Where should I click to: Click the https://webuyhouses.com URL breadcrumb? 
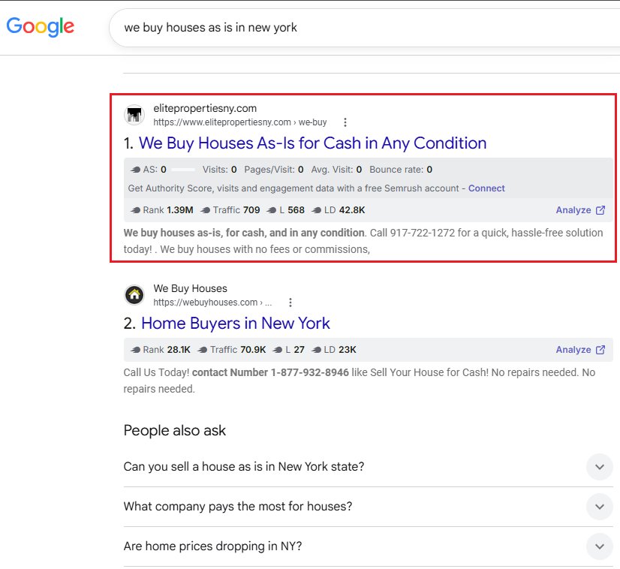point(212,303)
